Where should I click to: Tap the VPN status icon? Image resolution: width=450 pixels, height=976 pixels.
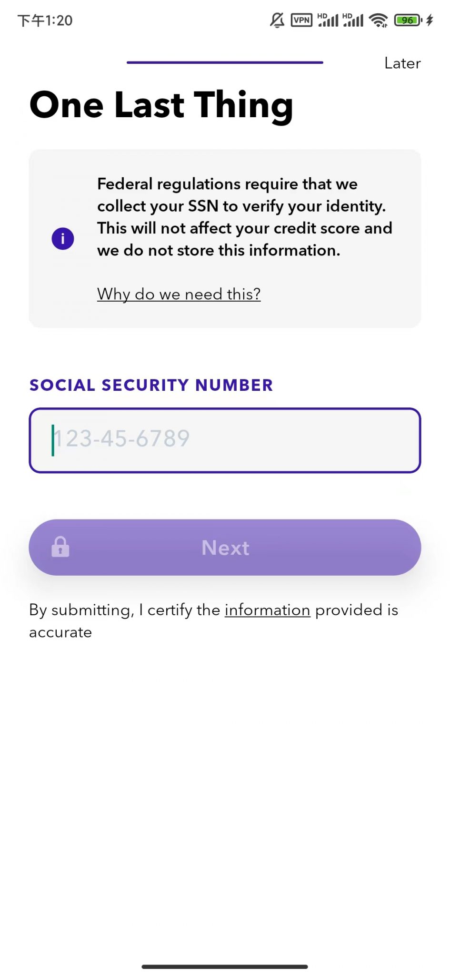[301, 20]
